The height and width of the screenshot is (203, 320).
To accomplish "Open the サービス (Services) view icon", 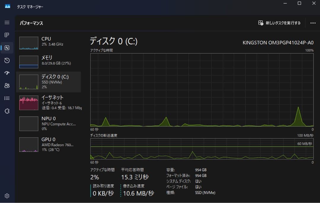I will click(x=7, y=111).
